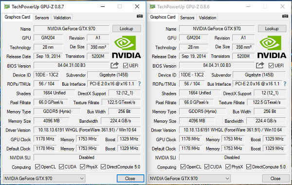Select Graphics Card tab in GPU-Z 0.8.7
The width and height of the screenshot is (292, 185).
click(18, 17)
